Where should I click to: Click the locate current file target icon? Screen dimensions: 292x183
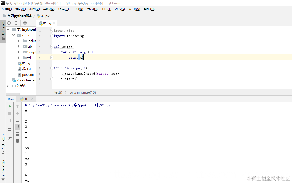[x=9, y=23]
